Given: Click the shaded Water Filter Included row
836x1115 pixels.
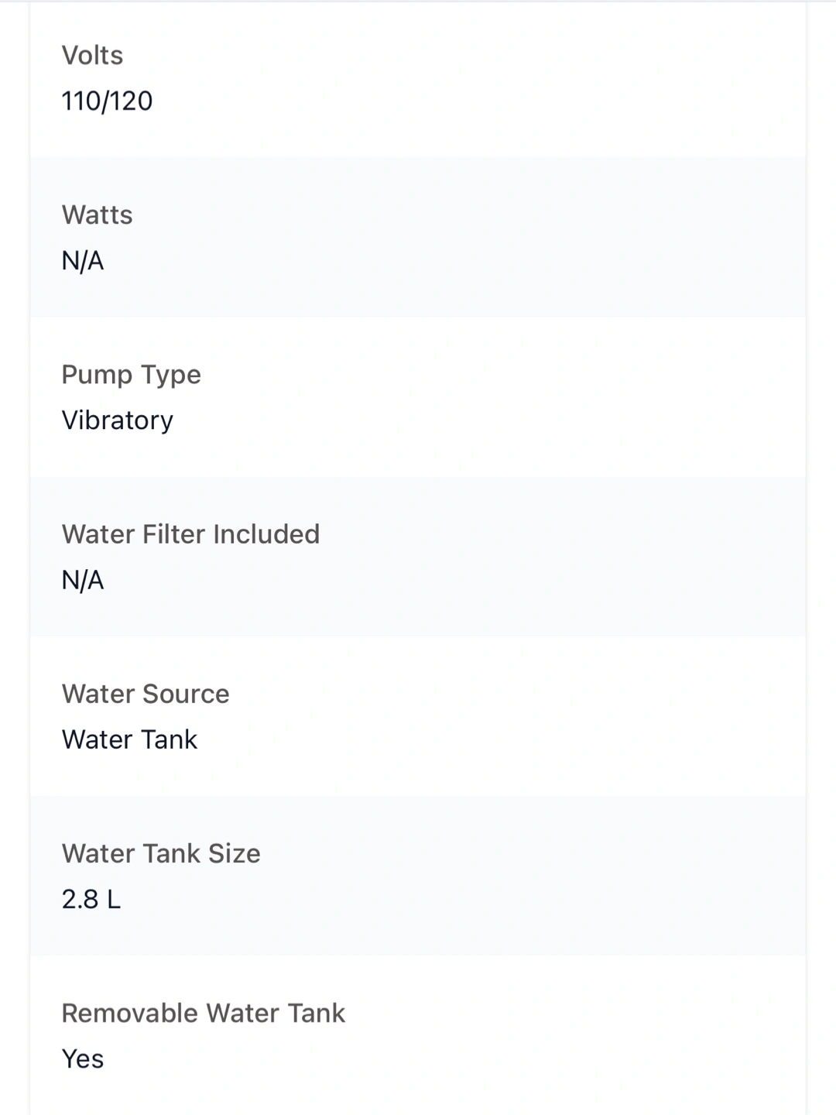Looking at the screenshot, I should (x=418, y=556).
